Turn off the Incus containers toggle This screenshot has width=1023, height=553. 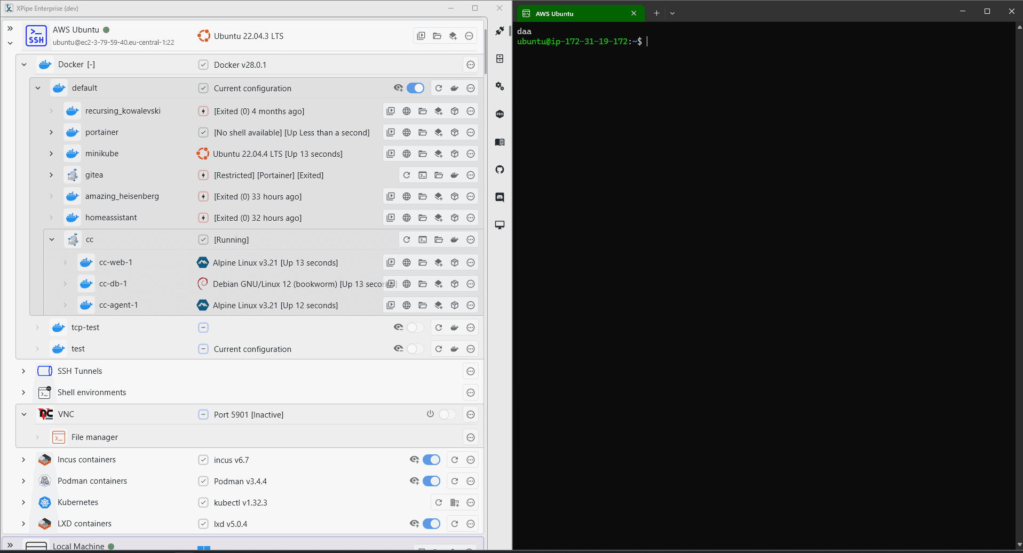[x=431, y=460]
